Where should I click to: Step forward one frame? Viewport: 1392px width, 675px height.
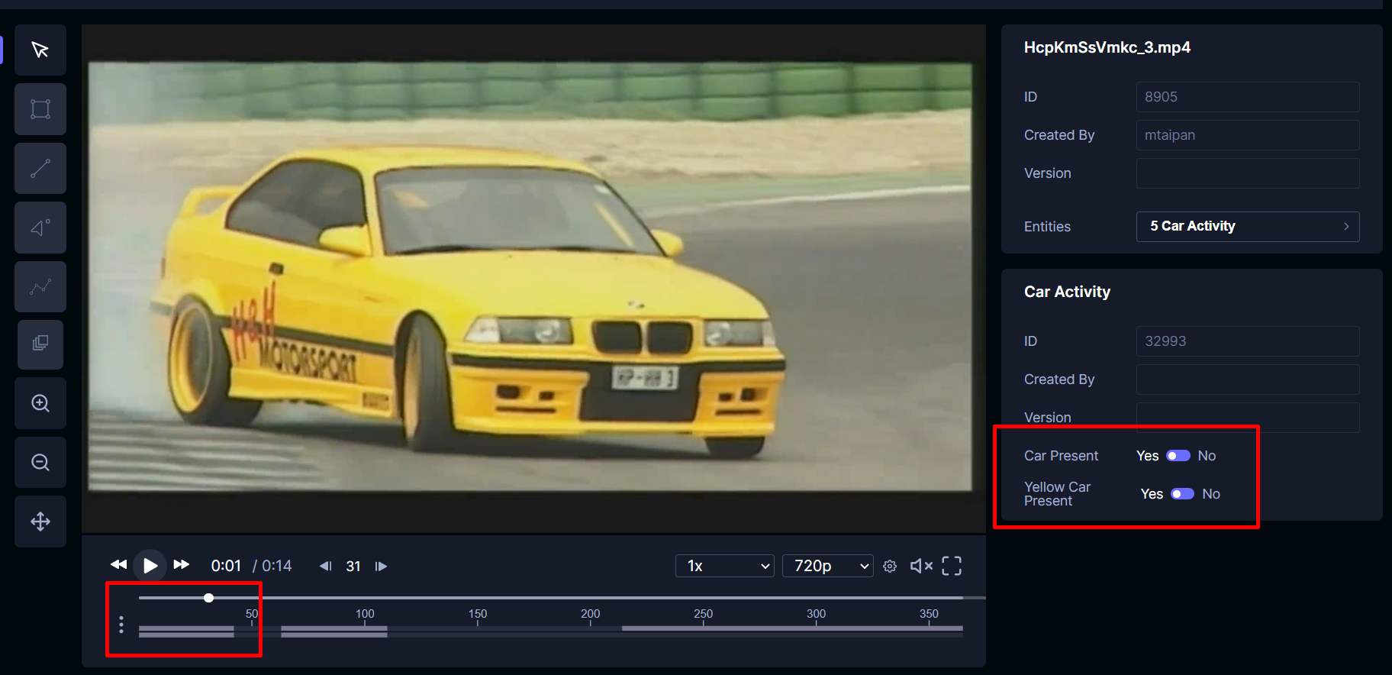381,566
